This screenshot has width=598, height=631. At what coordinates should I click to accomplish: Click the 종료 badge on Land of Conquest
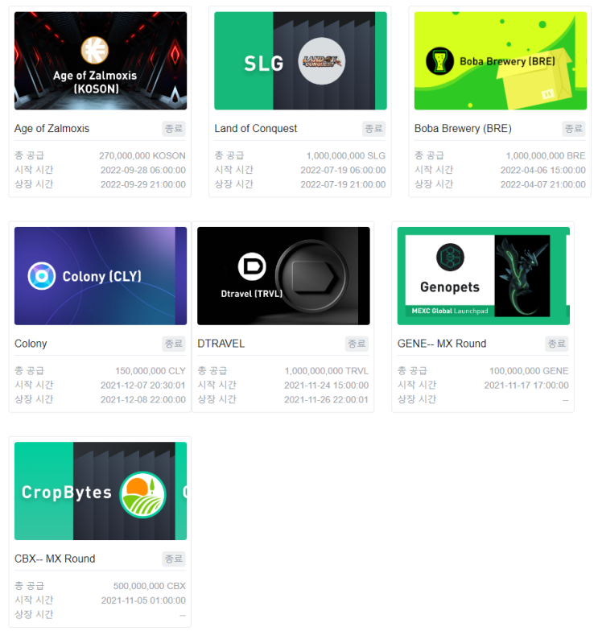pos(373,129)
